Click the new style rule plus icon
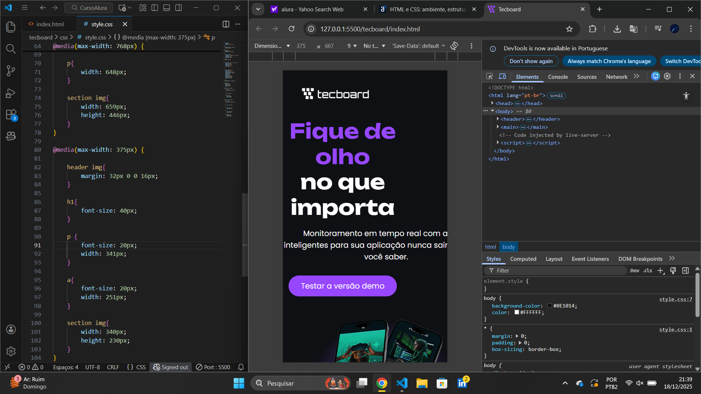701x394 pixels. click(660, 271)
